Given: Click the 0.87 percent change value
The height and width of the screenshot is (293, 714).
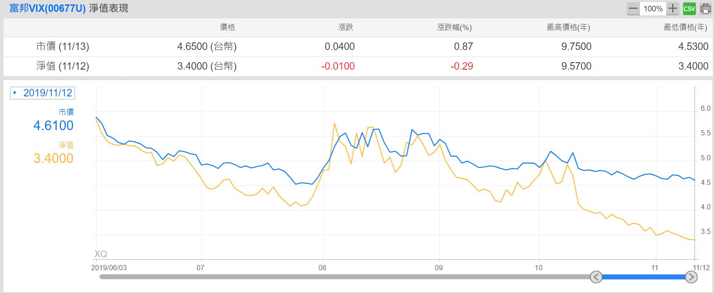Looking at the screenshot, I should [x=463, y=46].
